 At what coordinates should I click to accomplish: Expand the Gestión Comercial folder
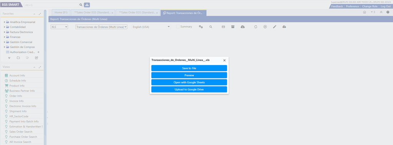point(5,42)
